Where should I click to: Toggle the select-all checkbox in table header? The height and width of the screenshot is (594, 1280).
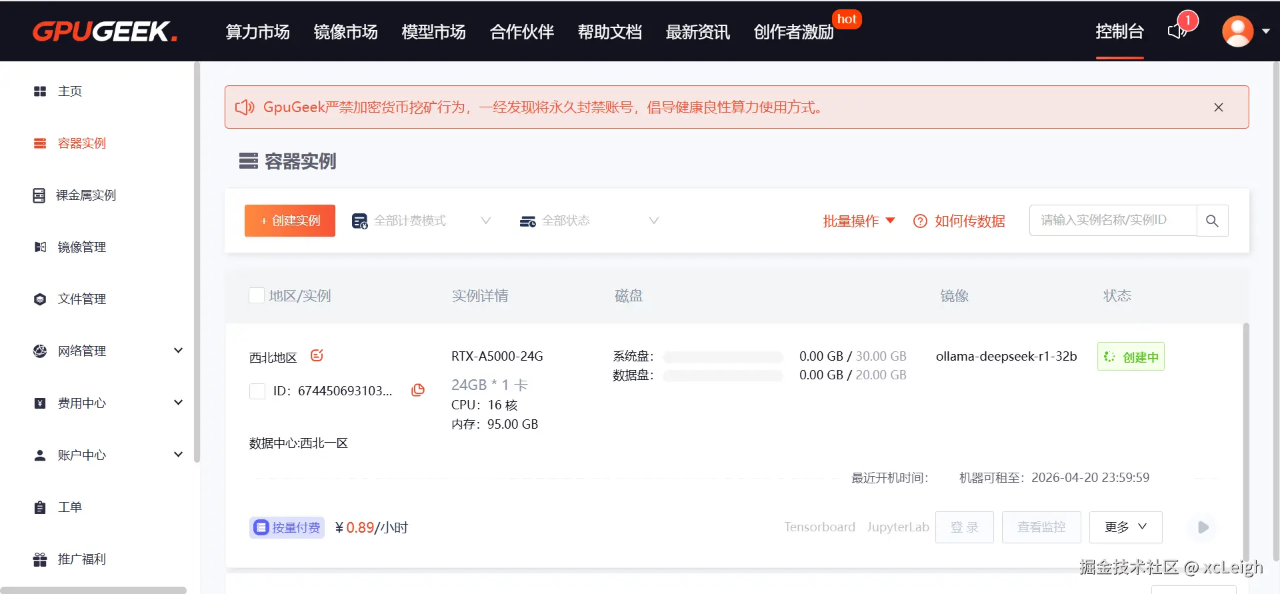257,295
